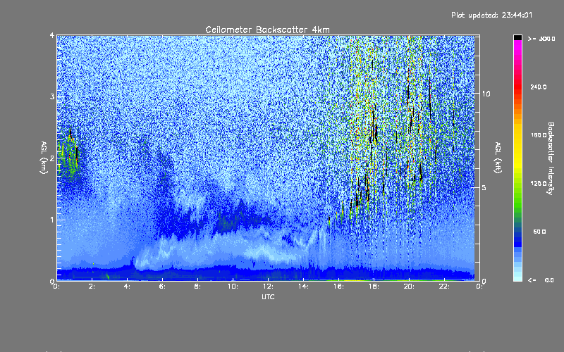Image resolution: width=564 pixels, height=352 pixels.
Task: Click the green backscatter patch near 1 UTC
Action: click(69, 154)
